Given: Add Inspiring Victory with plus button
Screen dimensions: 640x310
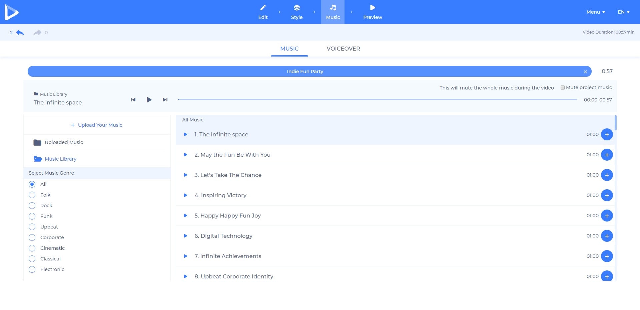Looking at the screenshot, I should (x=607, y=196).
